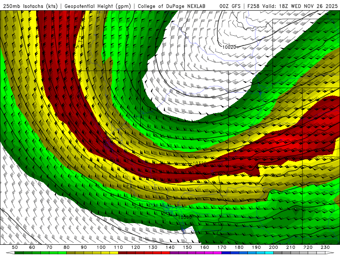Click the 180 tick label on color scale
The image size is (340, 255).
(239, 247)
